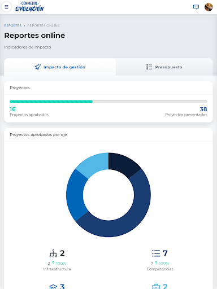Open the user profile avatar
The image size is (217, 289).
point(209,7)
